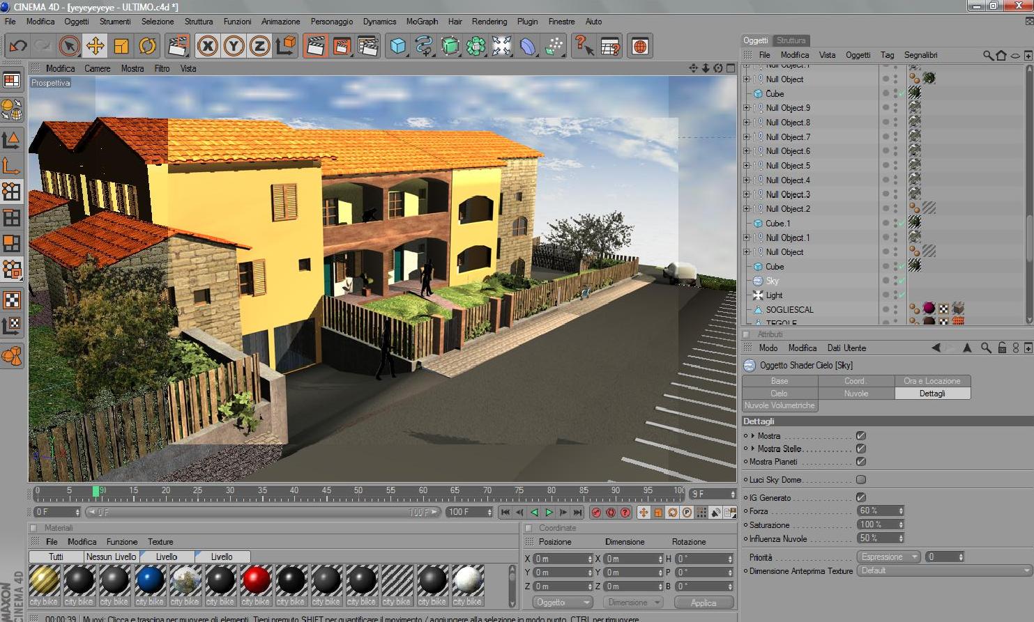The width and height of the screenshot is (1034, 622).
Task: Switch the world/object coordinate system icon
Action: pos(286,46)
